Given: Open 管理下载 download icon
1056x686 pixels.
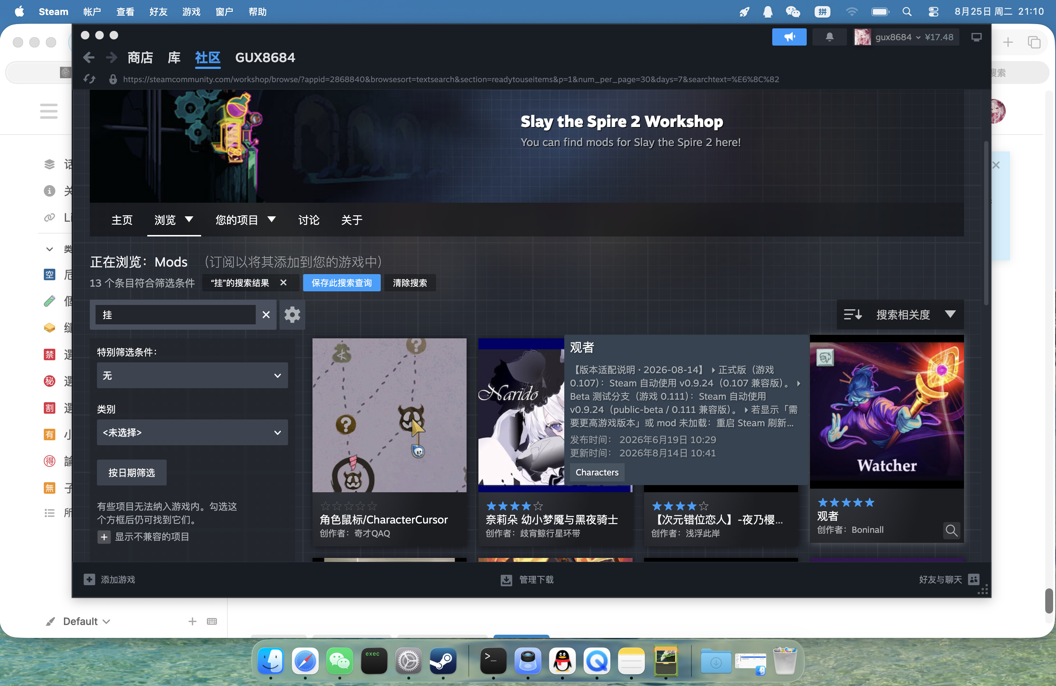Looking at the screenshot, I should click(x=506, y=580).
